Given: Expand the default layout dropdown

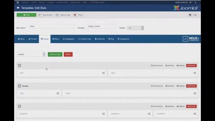Looking at the screenshot, I should 31,54.
